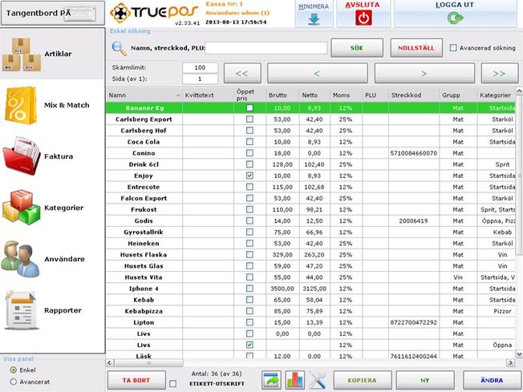Screen dimensions: 523x392
Task: Enable Avancerad sökning checkbox
Action: pos(453,48)
